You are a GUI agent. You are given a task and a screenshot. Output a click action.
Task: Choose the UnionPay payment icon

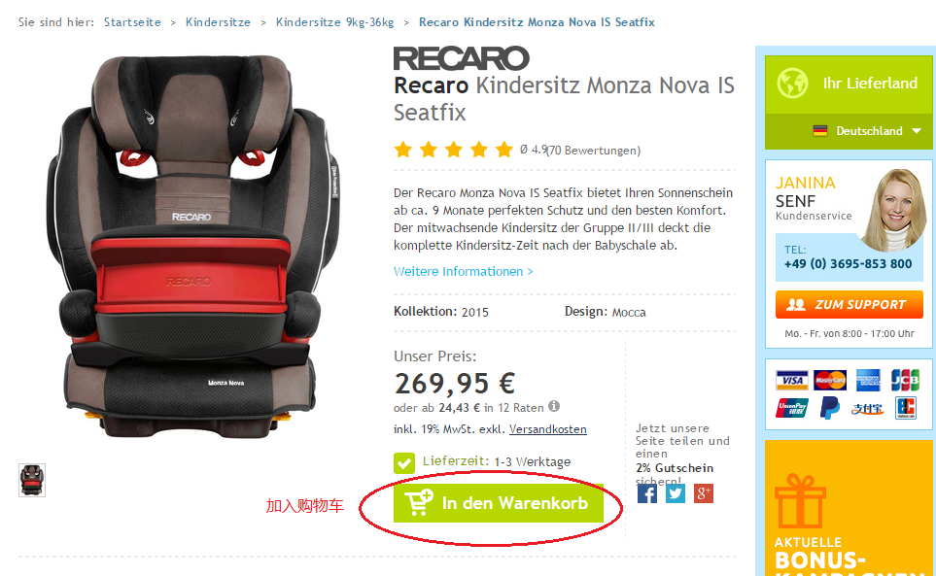791,408
